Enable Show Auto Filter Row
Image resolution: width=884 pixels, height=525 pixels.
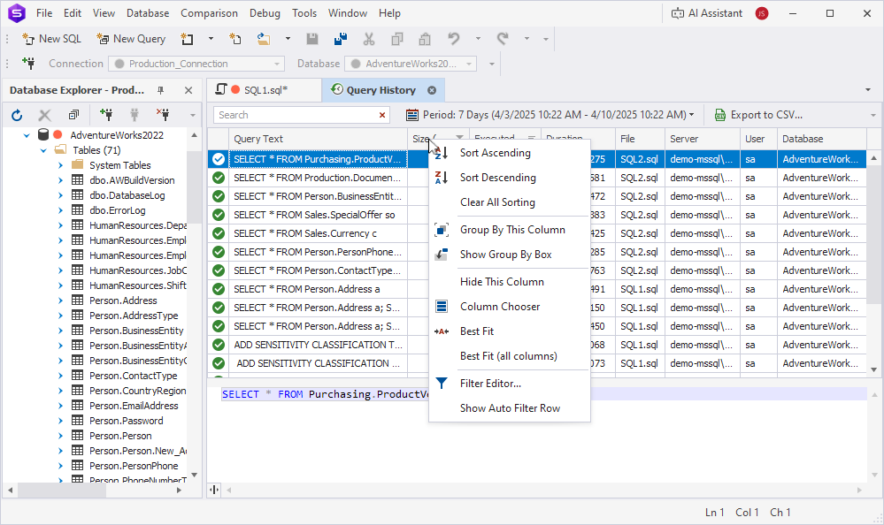tap(509, 407)
